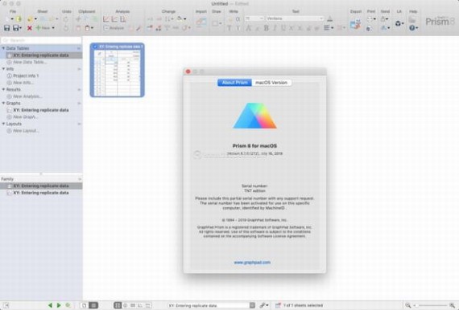Collapse the Graphs section in navigator

3,103
